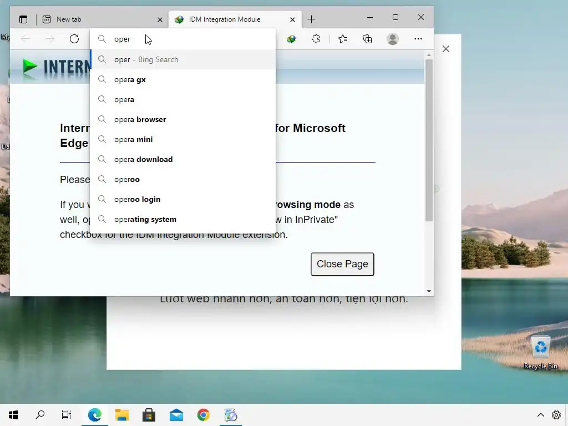Open the Recycle Bin desktop icon
Screen dimensions: 568x426
tap(540, 352)
